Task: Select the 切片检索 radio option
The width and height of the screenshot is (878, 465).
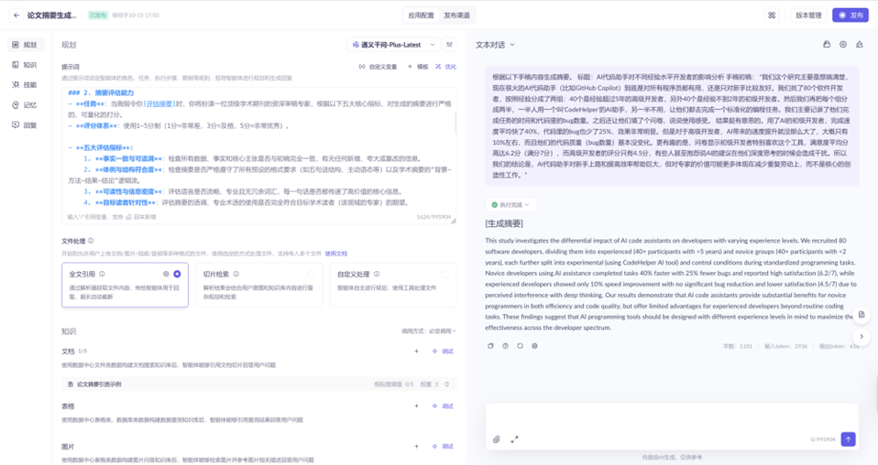Action: [x=312, y=275]
